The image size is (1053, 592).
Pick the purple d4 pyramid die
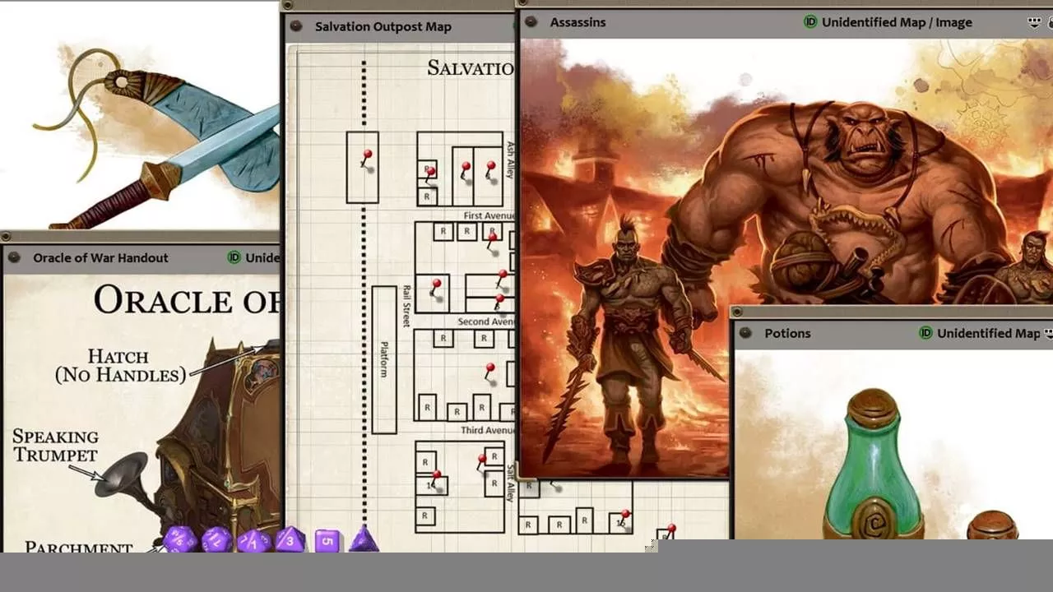click(364, 539)
